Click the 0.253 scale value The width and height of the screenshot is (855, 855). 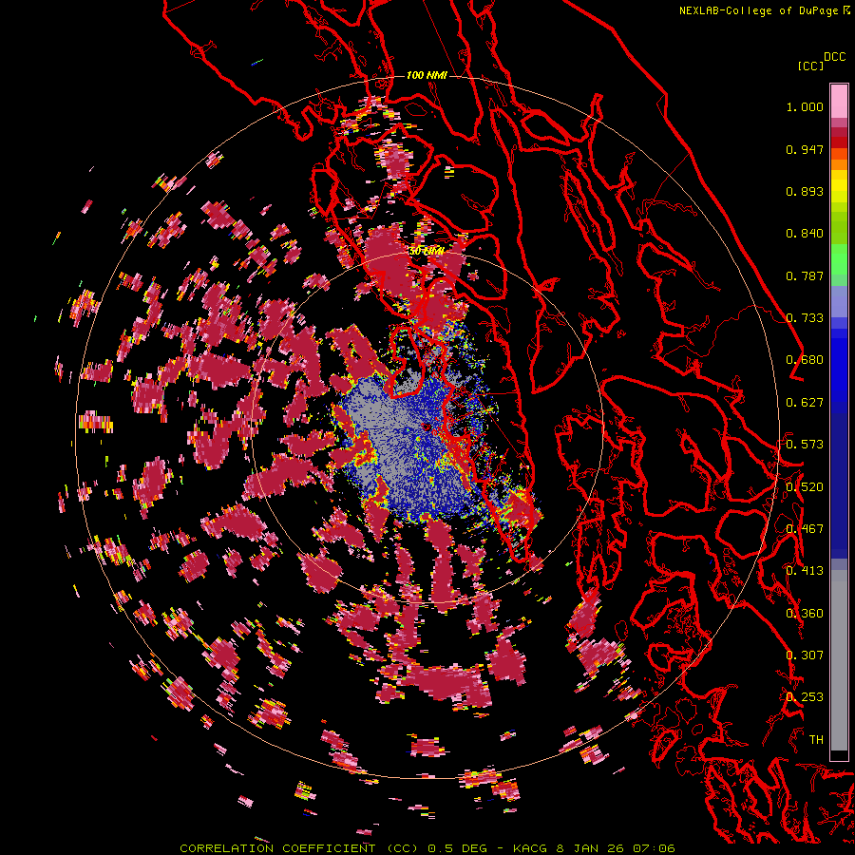pos(805,697)
